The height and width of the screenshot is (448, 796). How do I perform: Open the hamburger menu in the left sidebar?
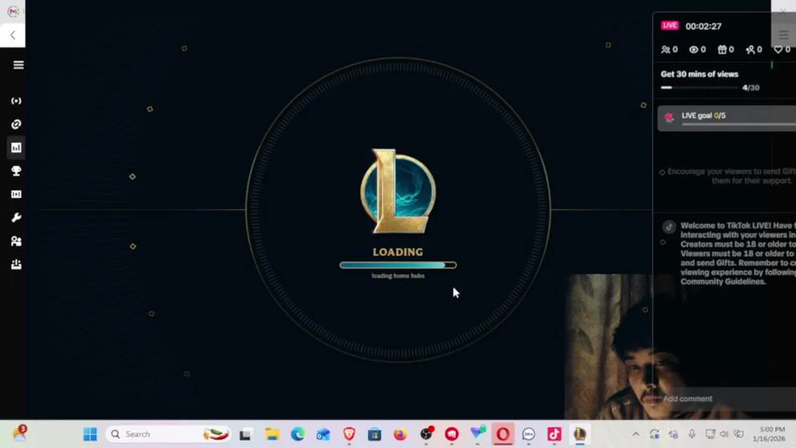(18, 65)
